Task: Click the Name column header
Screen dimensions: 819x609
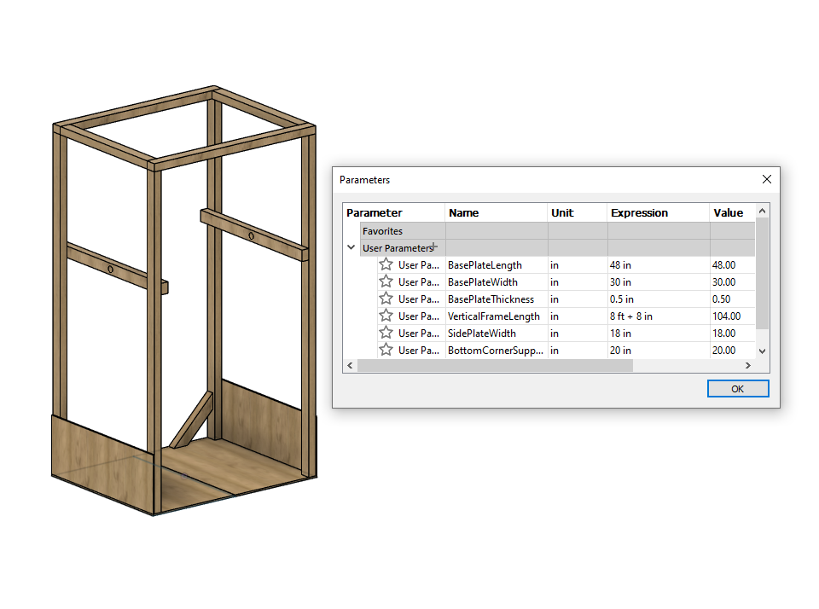Action: tap(496, 212)
